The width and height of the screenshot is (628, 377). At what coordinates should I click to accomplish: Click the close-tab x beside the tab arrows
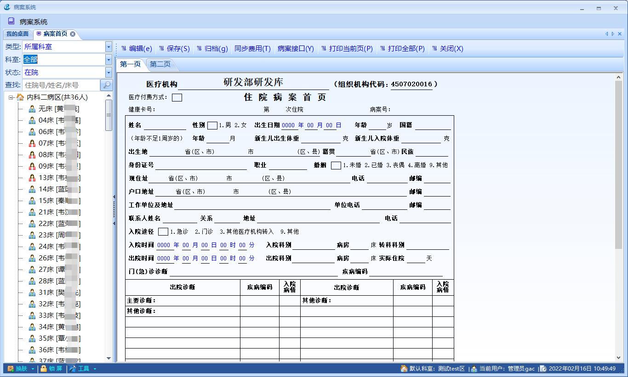point(620,34)
